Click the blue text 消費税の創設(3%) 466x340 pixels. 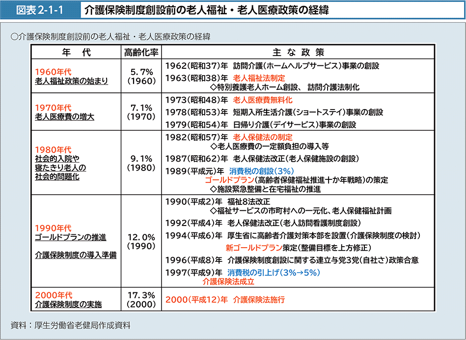coord(261,170)
